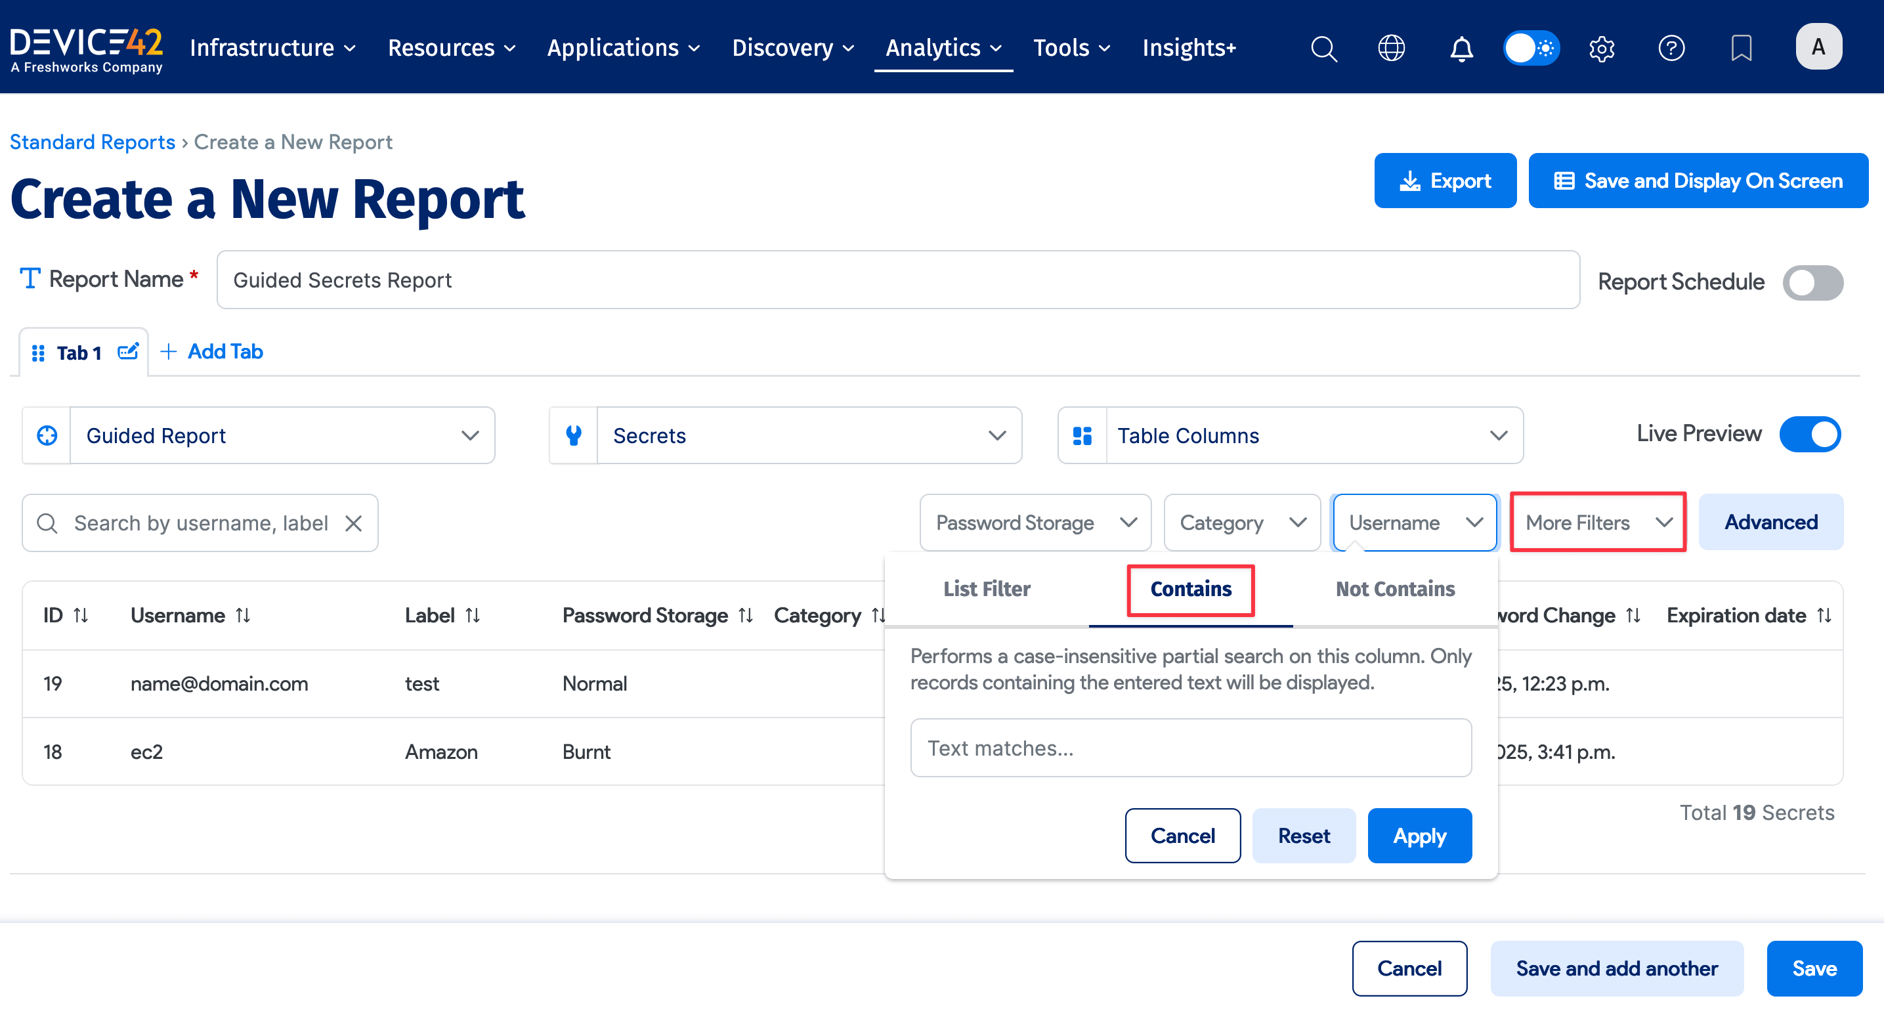This screenshot has height=1011, width=1884.
Task: Click the Standard Reports breadcrumb link
Action: coord(92,142)
